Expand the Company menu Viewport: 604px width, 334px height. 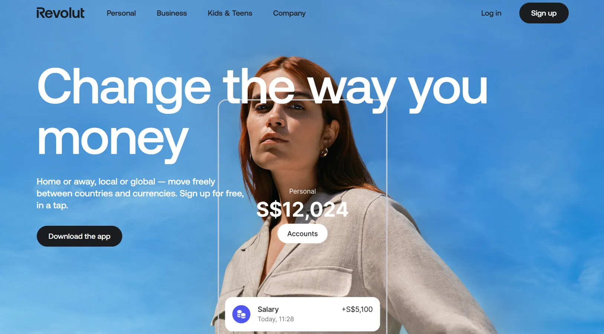(x=289, y=13)
